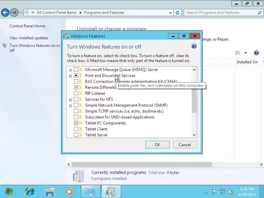Enable the Telnet Client checkbox

[x=76, y=129]
